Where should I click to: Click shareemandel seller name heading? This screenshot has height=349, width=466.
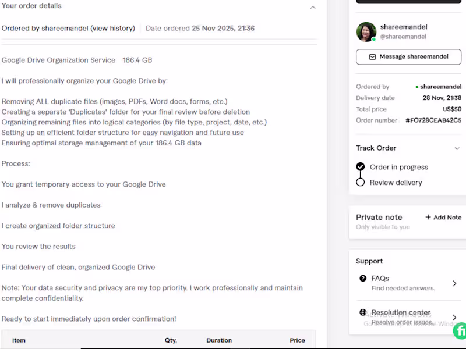pyautogui.click(x=404, y=27)
